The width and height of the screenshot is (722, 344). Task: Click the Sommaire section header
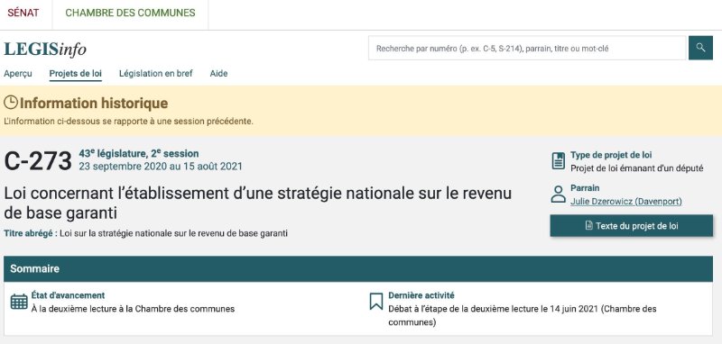[358, 268]
